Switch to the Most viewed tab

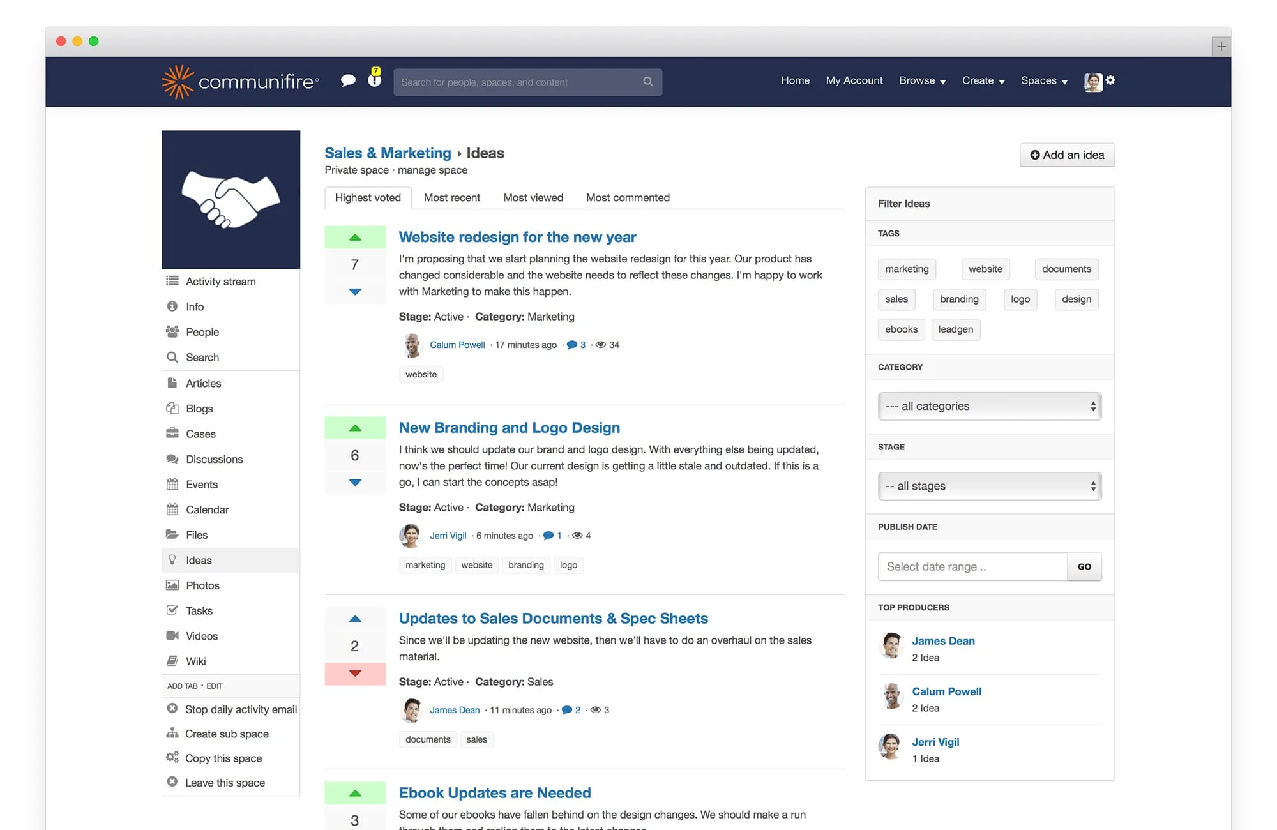pos(533,198)
